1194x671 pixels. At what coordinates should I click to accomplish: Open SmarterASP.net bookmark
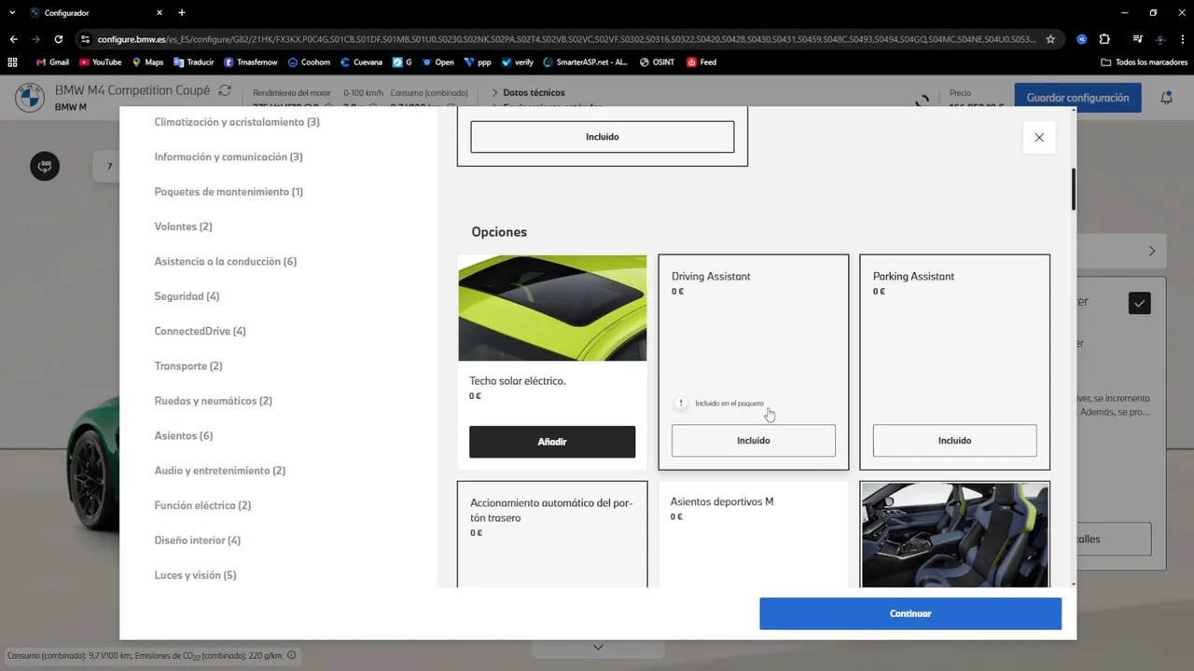[585, 62]
